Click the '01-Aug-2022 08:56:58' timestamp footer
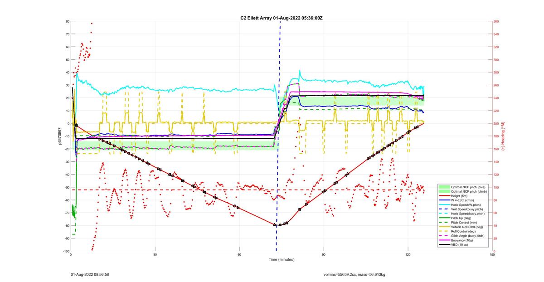Viewport: 544px width, 282px height. (90, 274)
